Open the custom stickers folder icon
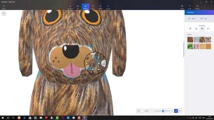The image size is (214, 120). 208,29
